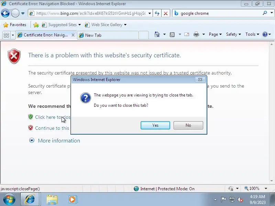The height and width of the screenshot is (206, 275).
Task: Open the Page menu
Action: pyautogui.click(x=215, y=34)
